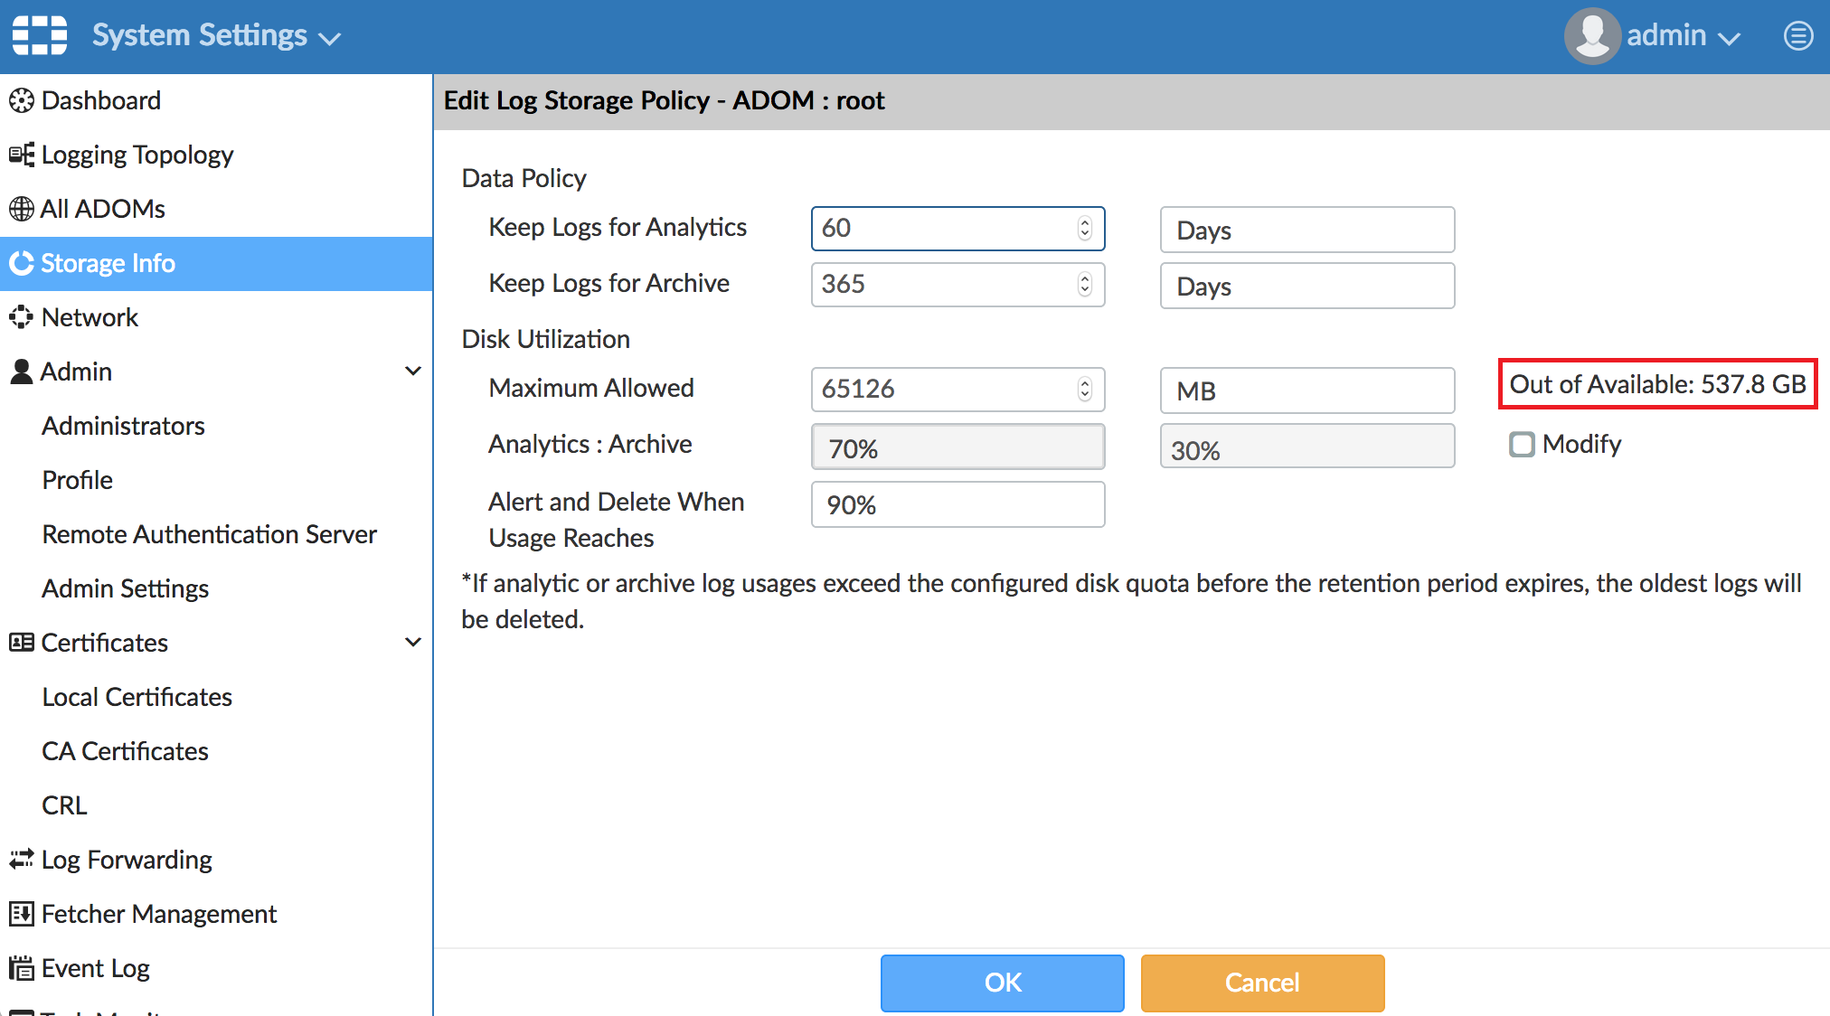Open the Network settings icon

[x=20, y=316]
